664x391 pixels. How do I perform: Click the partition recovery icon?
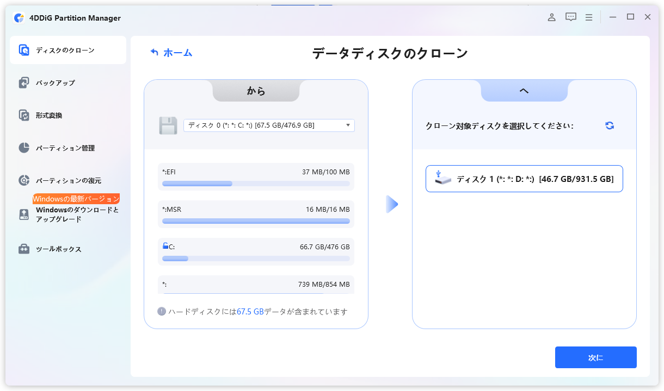24,181
